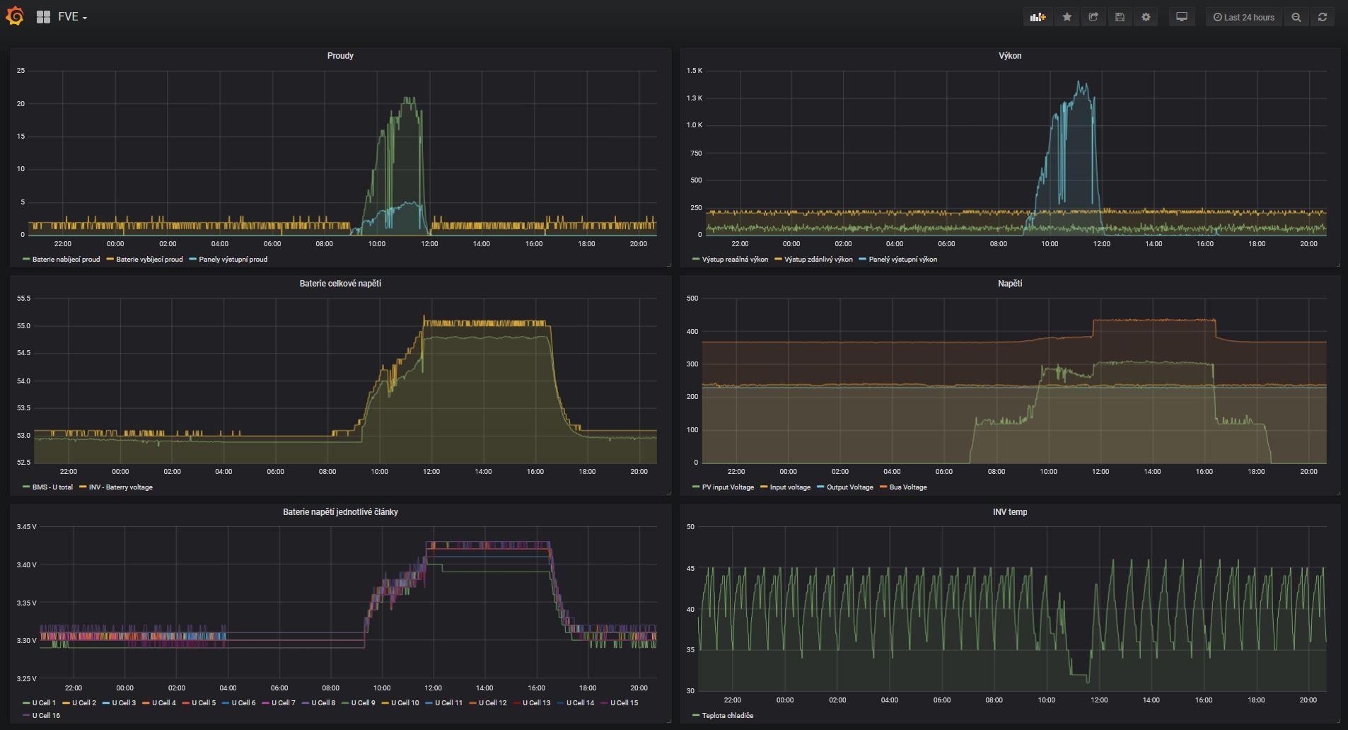The image size is (1348, 730).
Task: Cycle view mode with monitor icon
Action: (x=1181, y=17)
